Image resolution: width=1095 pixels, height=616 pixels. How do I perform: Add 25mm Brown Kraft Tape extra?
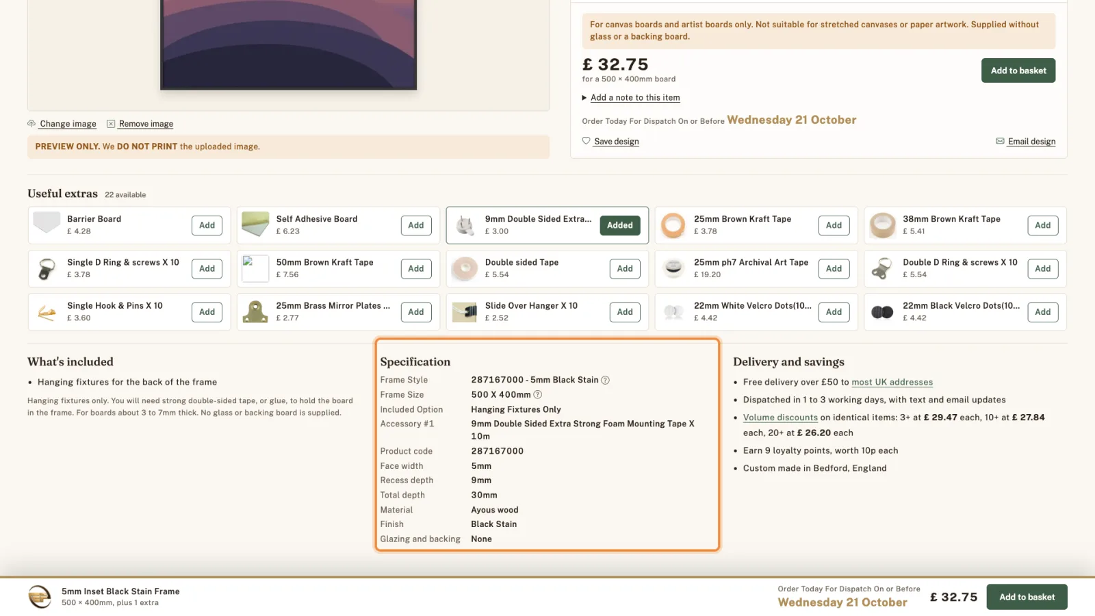(x=834, y=225)
